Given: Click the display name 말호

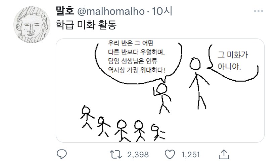Looking at the screenshot, I should [64, 12].
